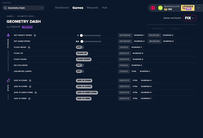Show info for Add 10 User Coins

click(36, 93)
